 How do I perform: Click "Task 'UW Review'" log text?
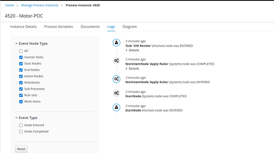pyautogui.click(x=139, y=46)
